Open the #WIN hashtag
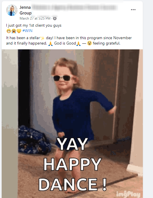The image size is (153, 198). click(x=27, y=31)
